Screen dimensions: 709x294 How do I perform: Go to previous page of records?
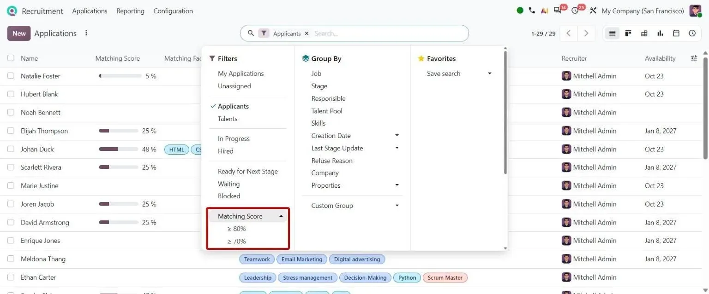pyautogui.click(x=569, y=33)
